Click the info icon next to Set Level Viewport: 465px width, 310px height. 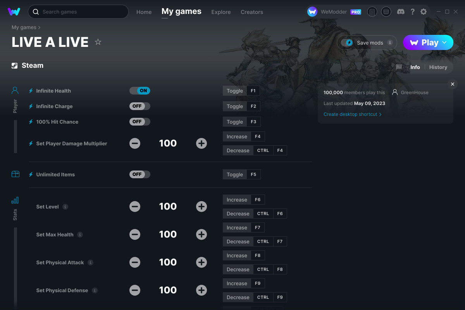(65, 207)
